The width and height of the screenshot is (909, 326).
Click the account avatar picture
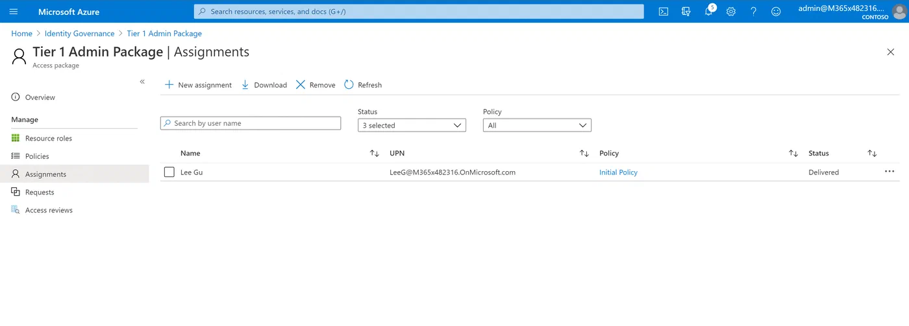coord(899,12)
